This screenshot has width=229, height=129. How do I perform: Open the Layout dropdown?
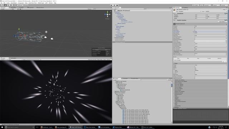click(x=224, y=5)
